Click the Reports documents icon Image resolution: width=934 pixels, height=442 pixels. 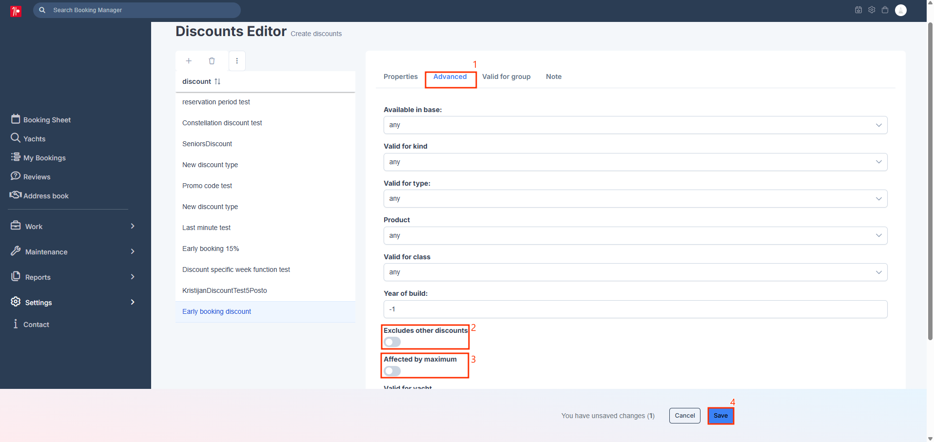16,276
